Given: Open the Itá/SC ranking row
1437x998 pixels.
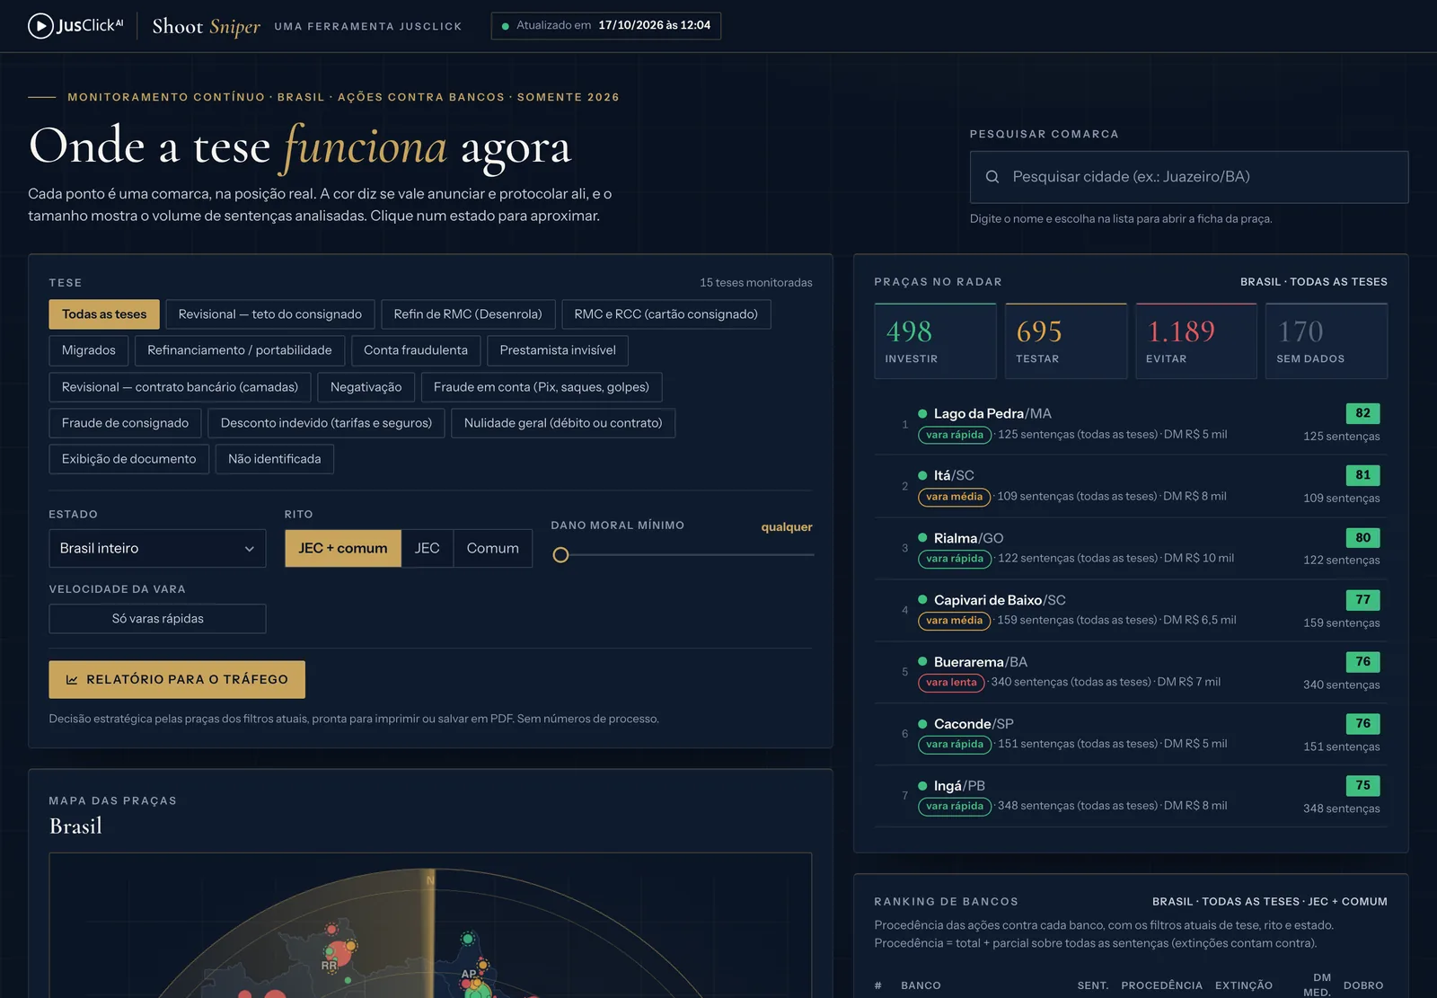Looking at the screenshot, I should 1131,486.
